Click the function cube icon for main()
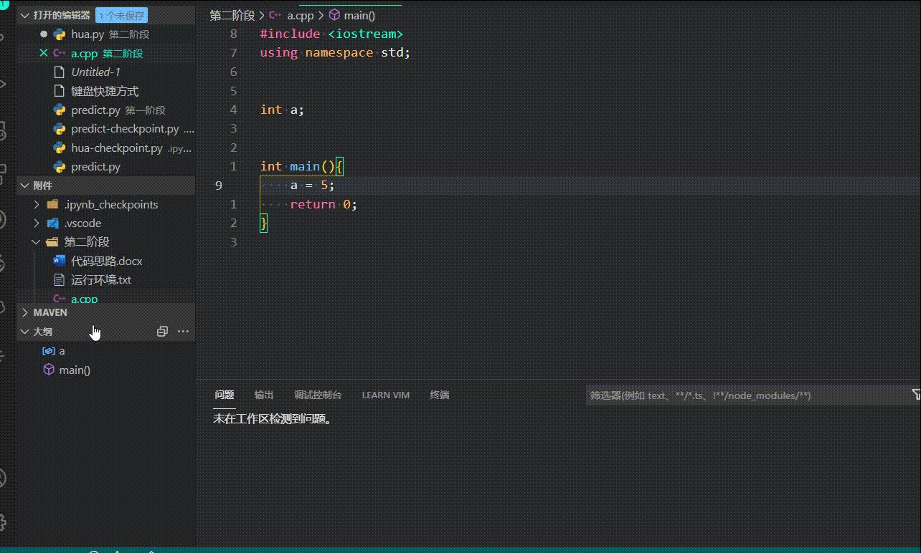921x553 pixels. tap(49, 370)
